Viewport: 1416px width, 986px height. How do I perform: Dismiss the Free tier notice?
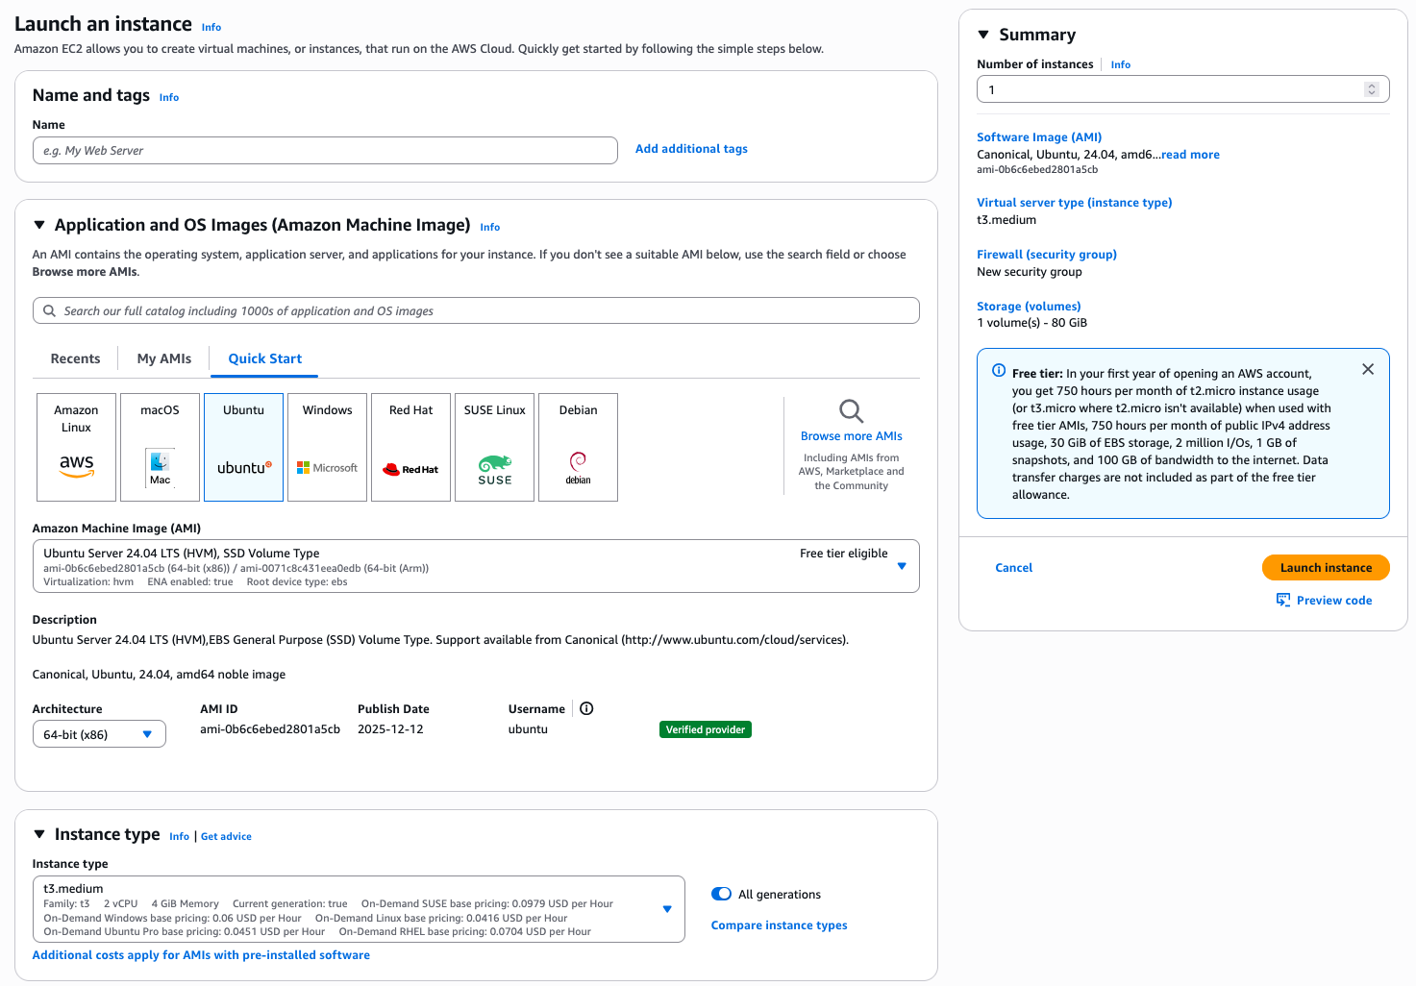[x=1368, y=370]
